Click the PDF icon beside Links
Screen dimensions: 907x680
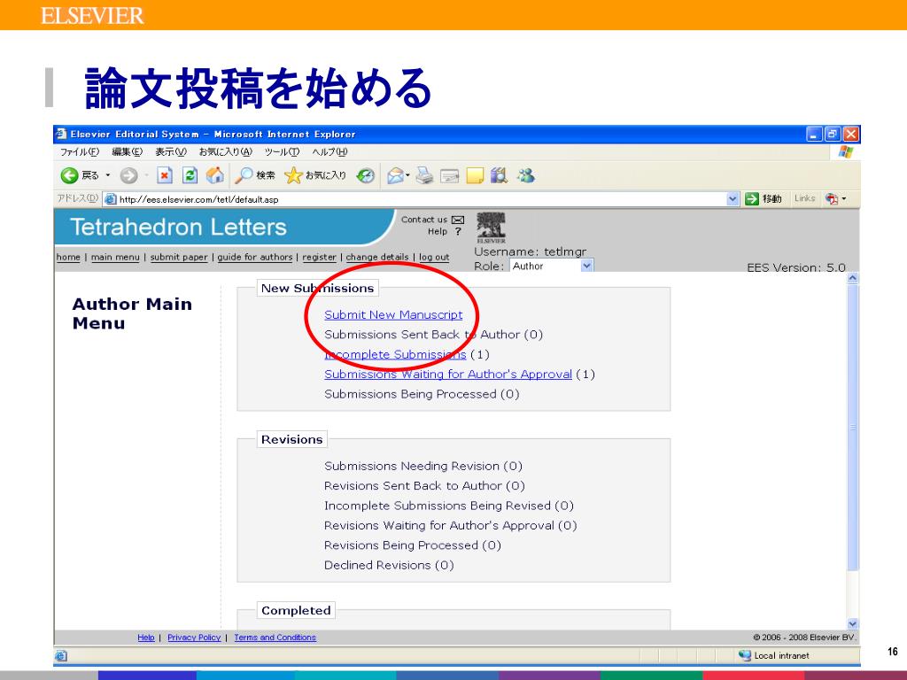tap(832, 199)
